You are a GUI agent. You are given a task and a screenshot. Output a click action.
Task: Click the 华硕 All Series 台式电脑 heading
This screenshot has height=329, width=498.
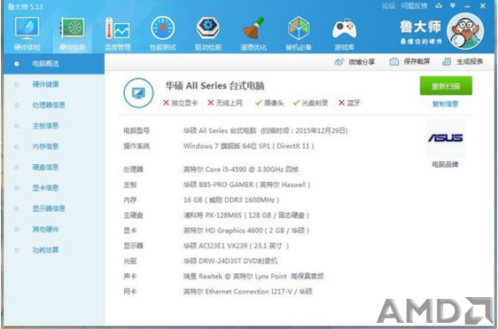click(214, 86)
